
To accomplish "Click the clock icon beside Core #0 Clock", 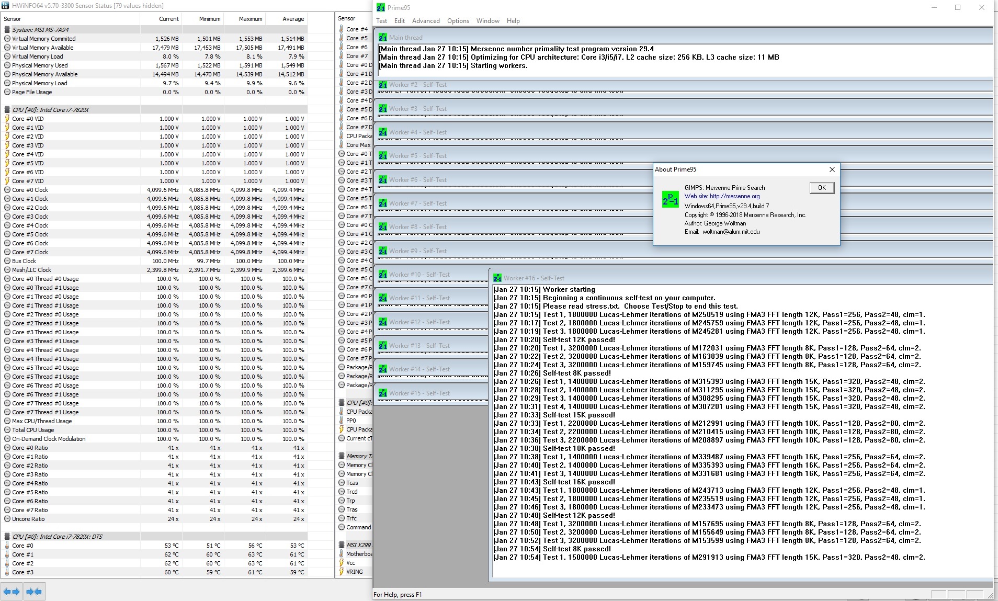I will coord(7,190).
